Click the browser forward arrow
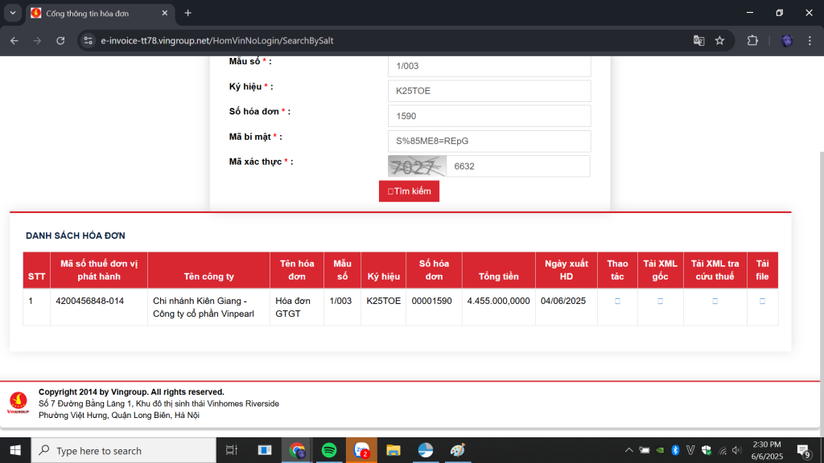The width and height of the screenshot is (824, 463). (37, 40)
